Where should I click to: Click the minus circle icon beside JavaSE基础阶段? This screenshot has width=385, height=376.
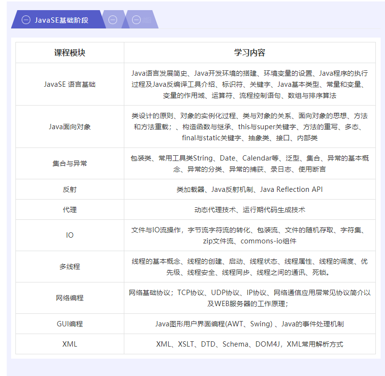point(26,20)
